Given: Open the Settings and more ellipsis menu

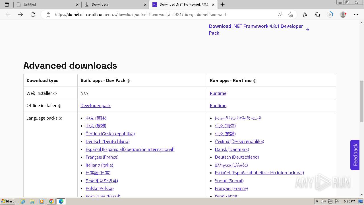Looking at the screenshot, I should [x=356, y=15].
